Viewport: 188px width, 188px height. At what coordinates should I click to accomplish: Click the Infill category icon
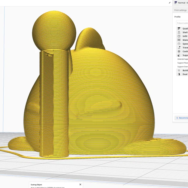pos(179,36)
